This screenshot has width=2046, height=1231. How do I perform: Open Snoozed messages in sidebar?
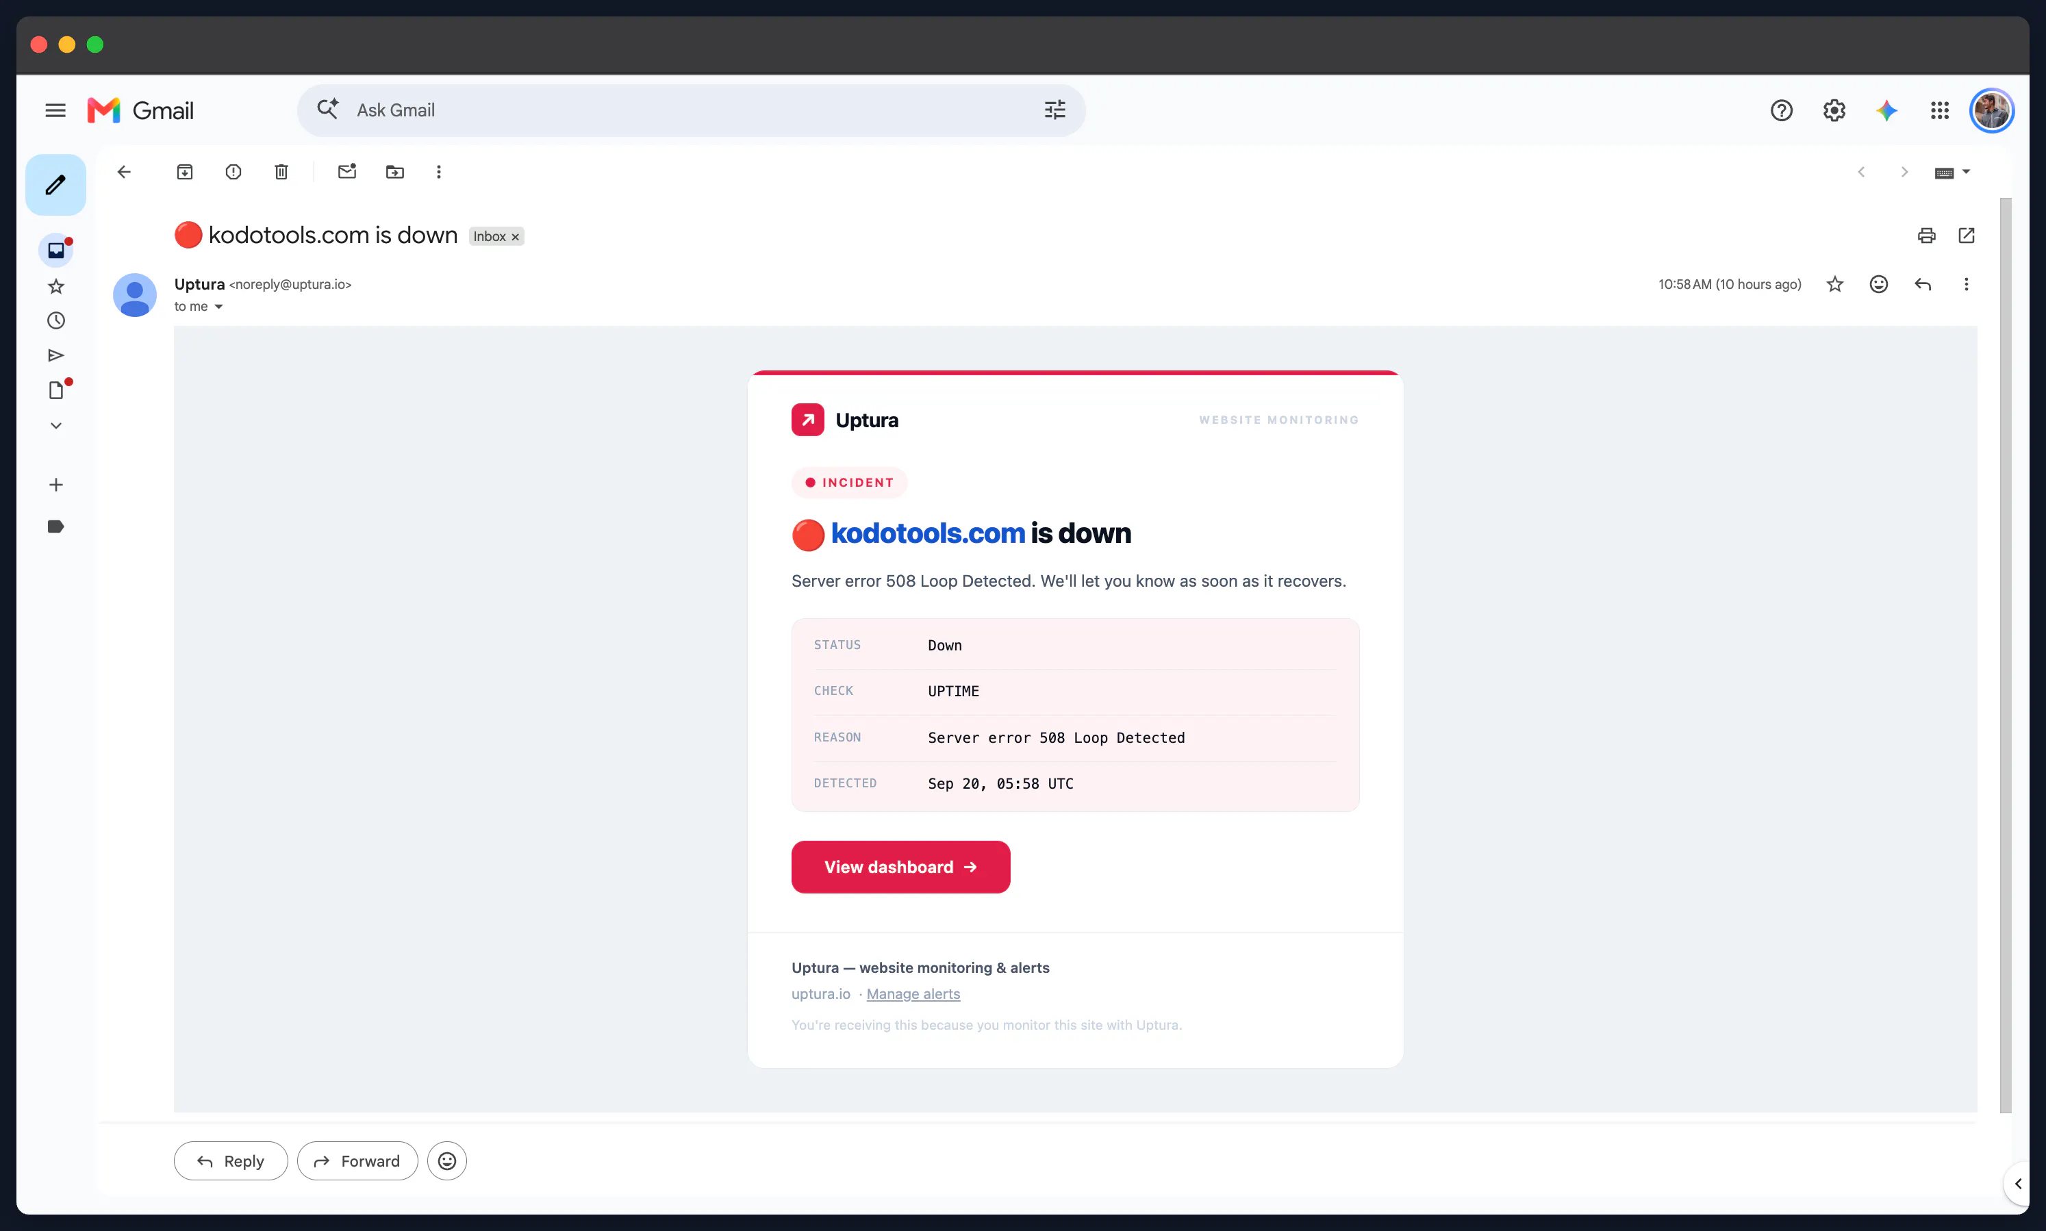coord(56,320)
